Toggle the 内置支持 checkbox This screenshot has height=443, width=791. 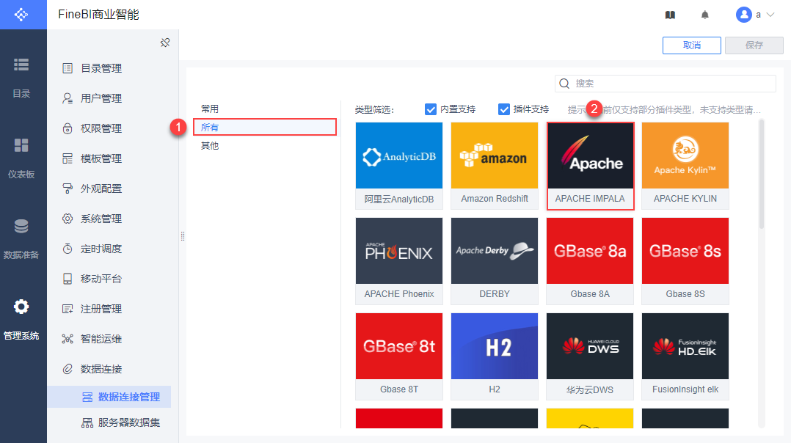[x=430, y=109]
